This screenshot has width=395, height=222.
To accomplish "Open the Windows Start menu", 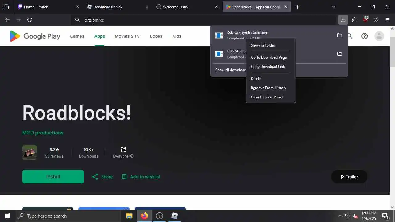I will coord(7,216).
